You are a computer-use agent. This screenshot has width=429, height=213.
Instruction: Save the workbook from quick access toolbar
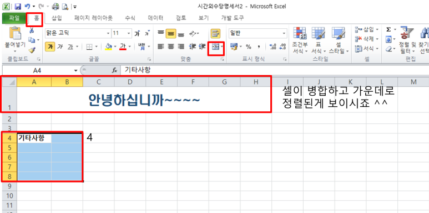(x=18, y=6)
